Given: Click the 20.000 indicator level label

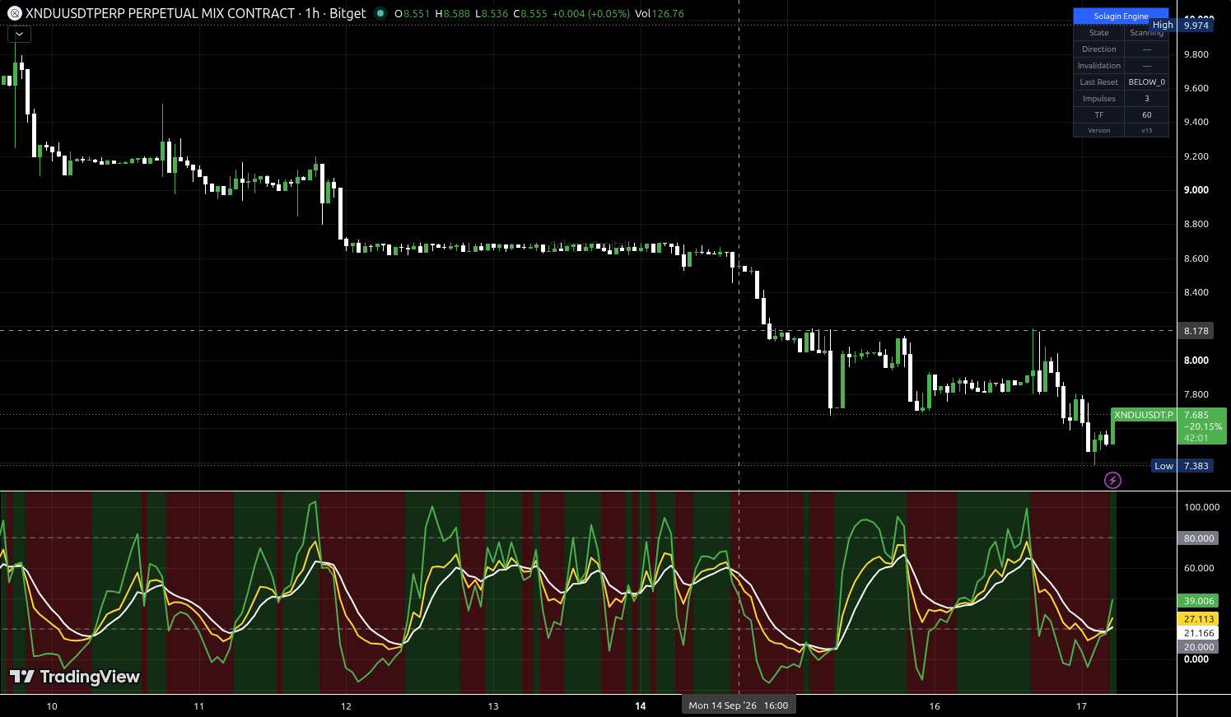Looking at the screenshot, I should 1199,647.
